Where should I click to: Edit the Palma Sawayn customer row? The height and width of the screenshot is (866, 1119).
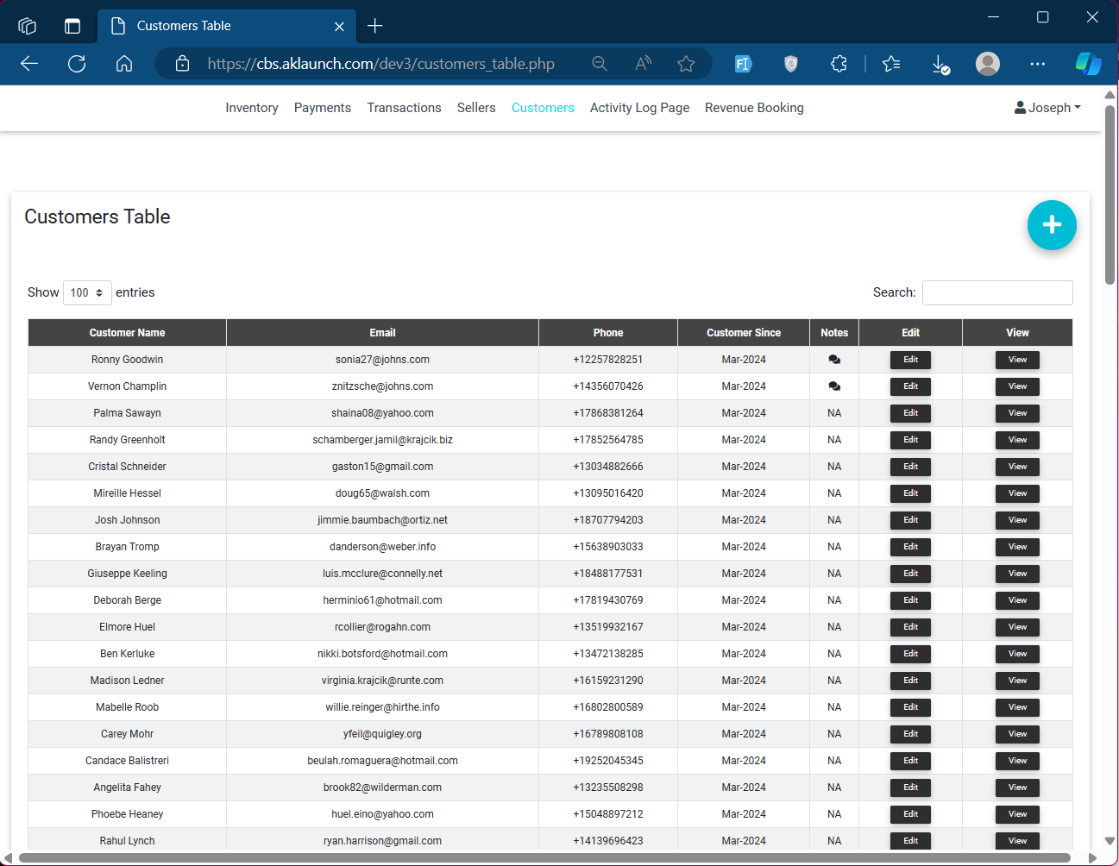coord(910,413)
